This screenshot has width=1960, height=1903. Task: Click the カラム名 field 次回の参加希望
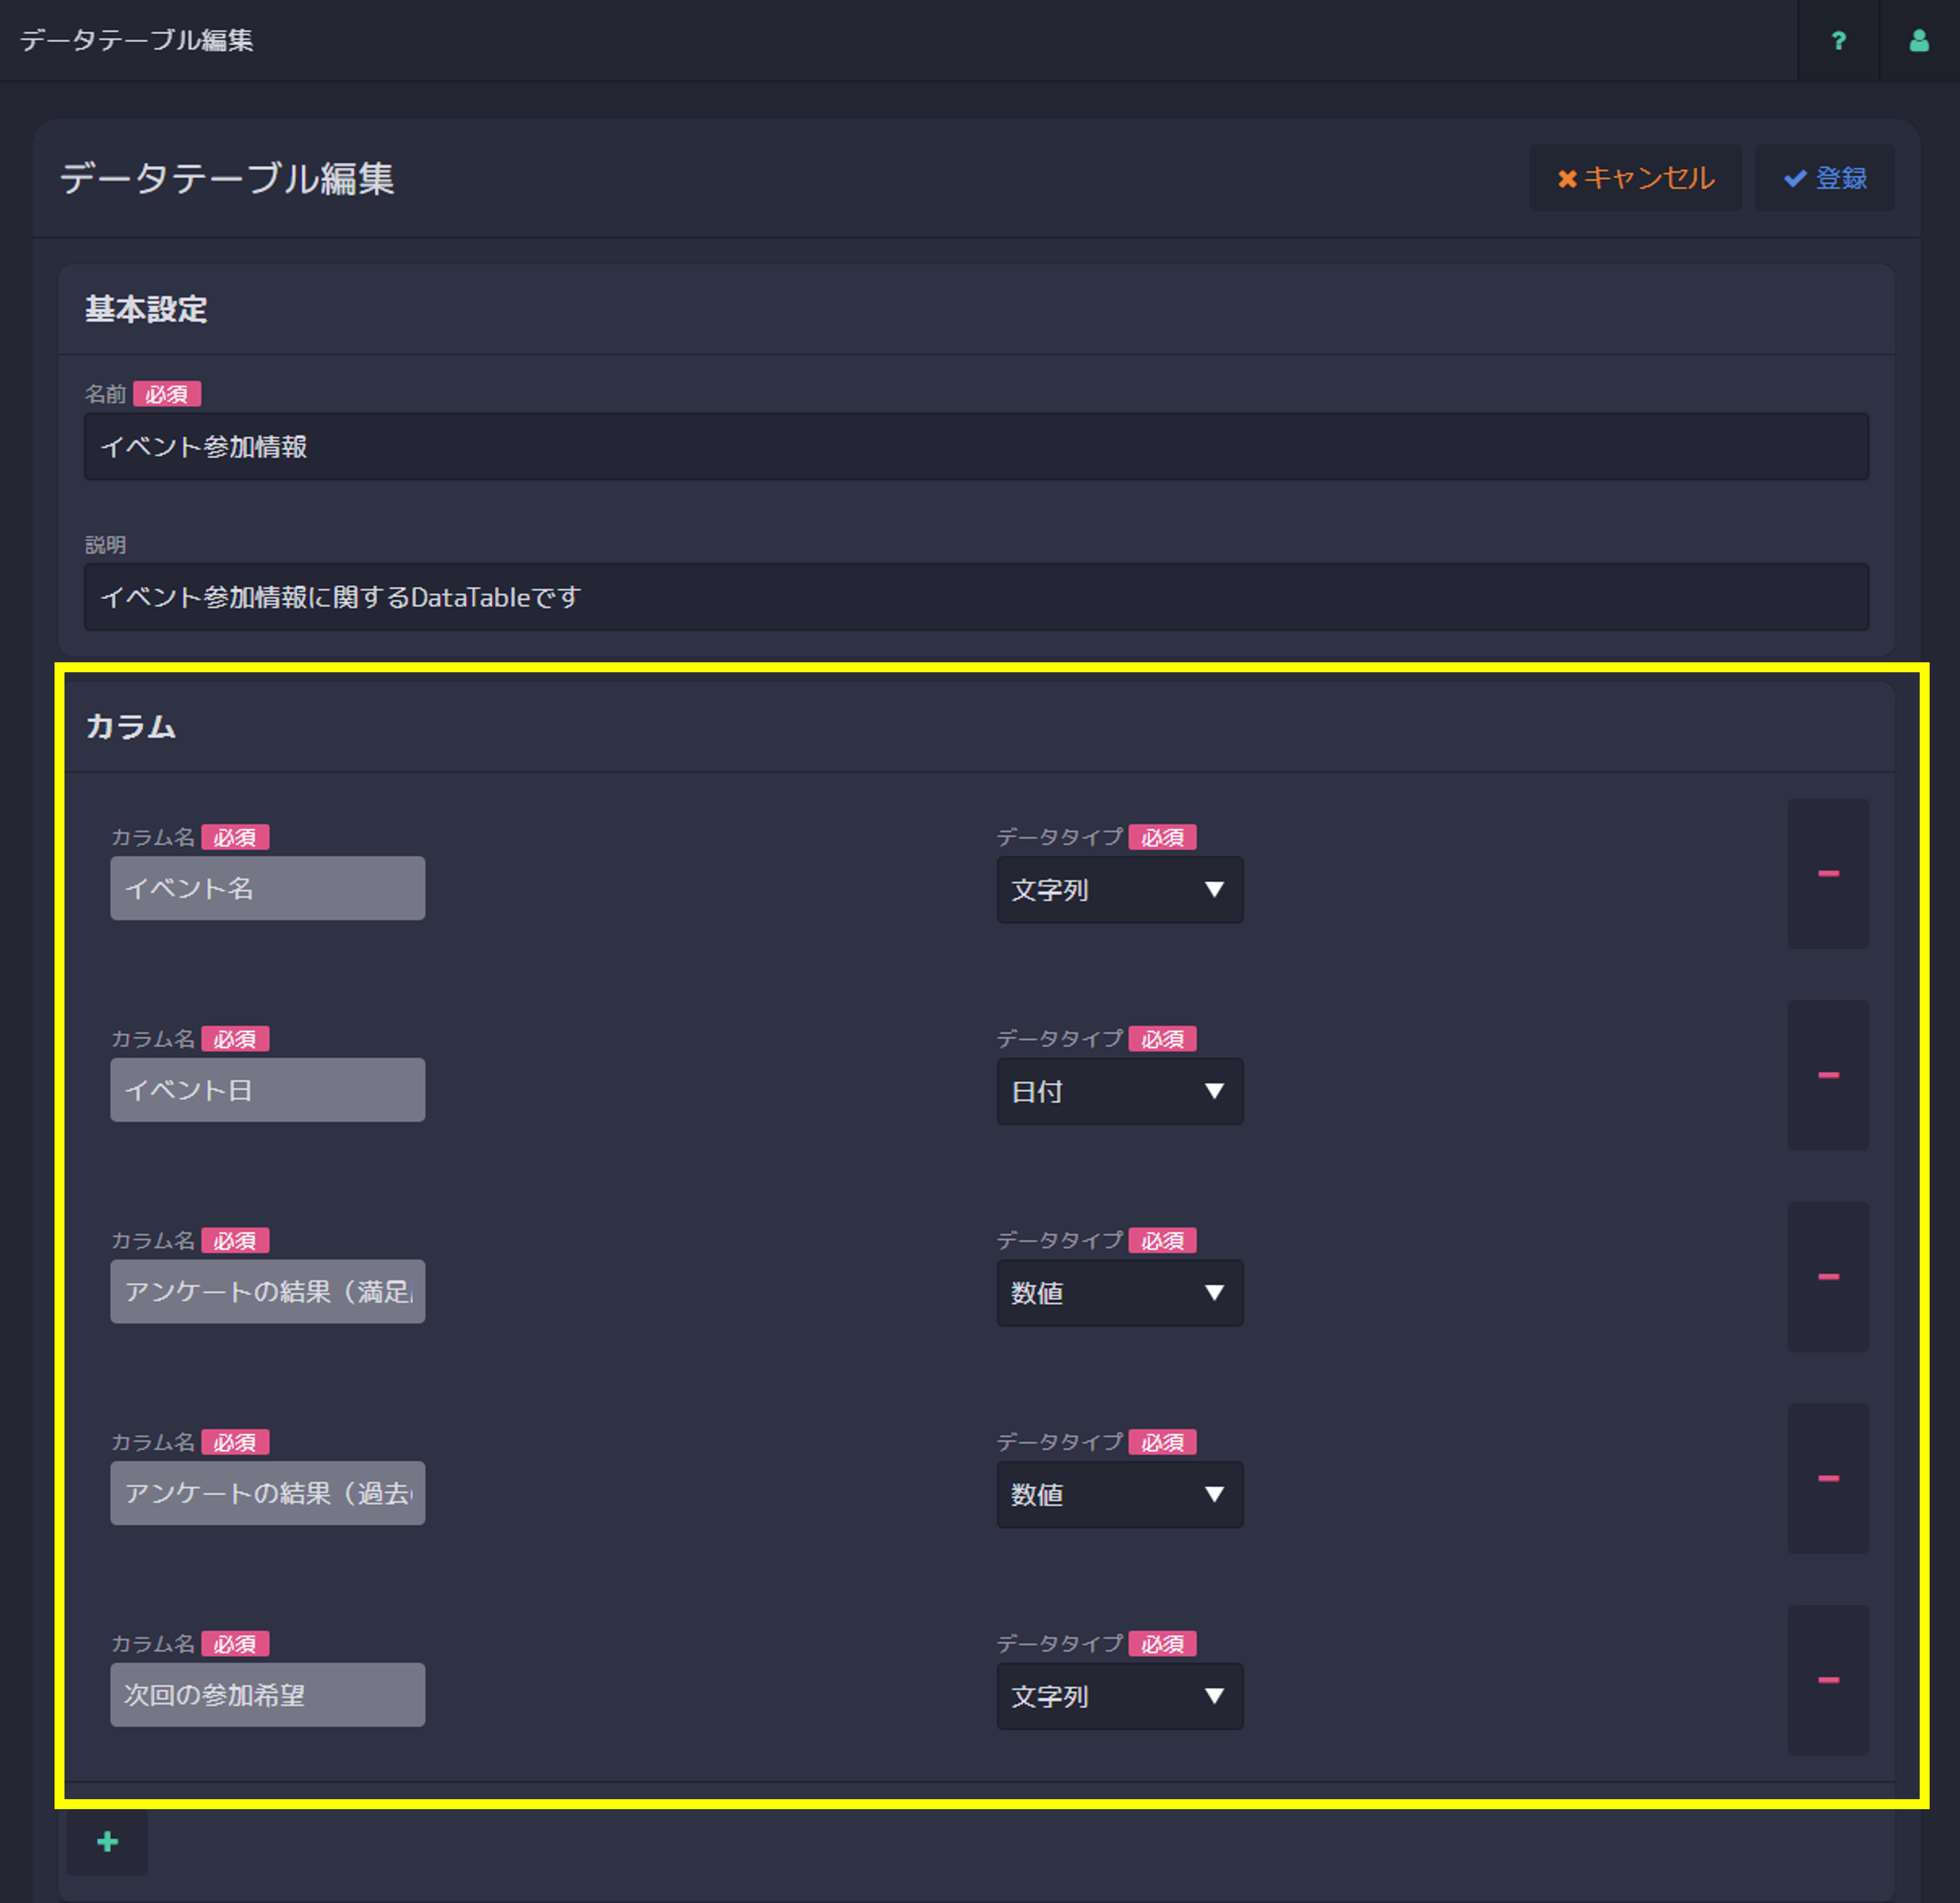pyautogui.click(x=268, y=1695)
